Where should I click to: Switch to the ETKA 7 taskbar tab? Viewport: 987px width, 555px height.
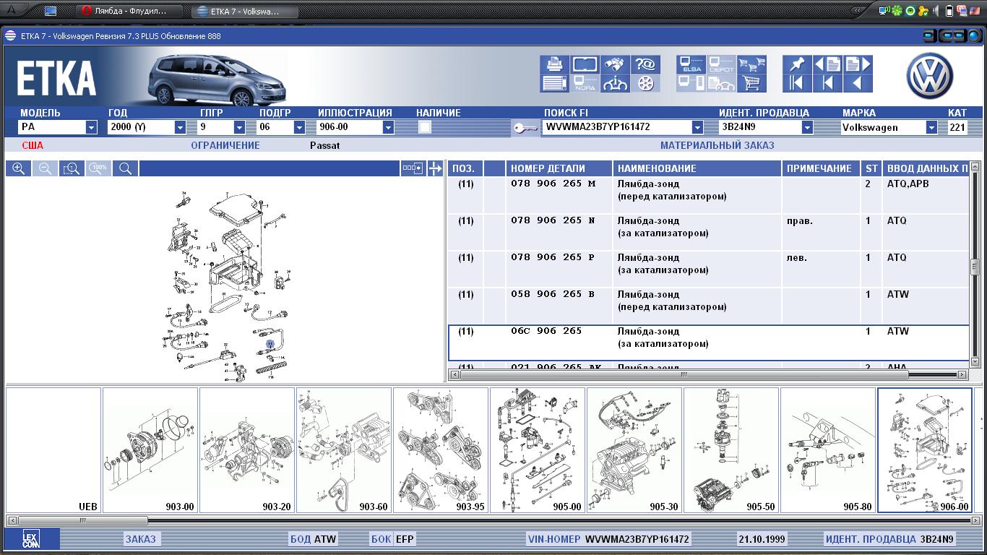coord(245,11)
